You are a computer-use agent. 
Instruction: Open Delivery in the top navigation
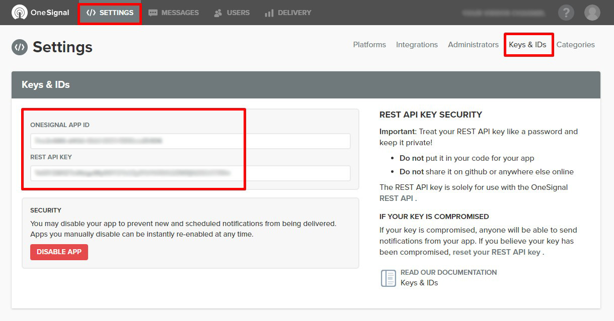click(x=288, y=13)
